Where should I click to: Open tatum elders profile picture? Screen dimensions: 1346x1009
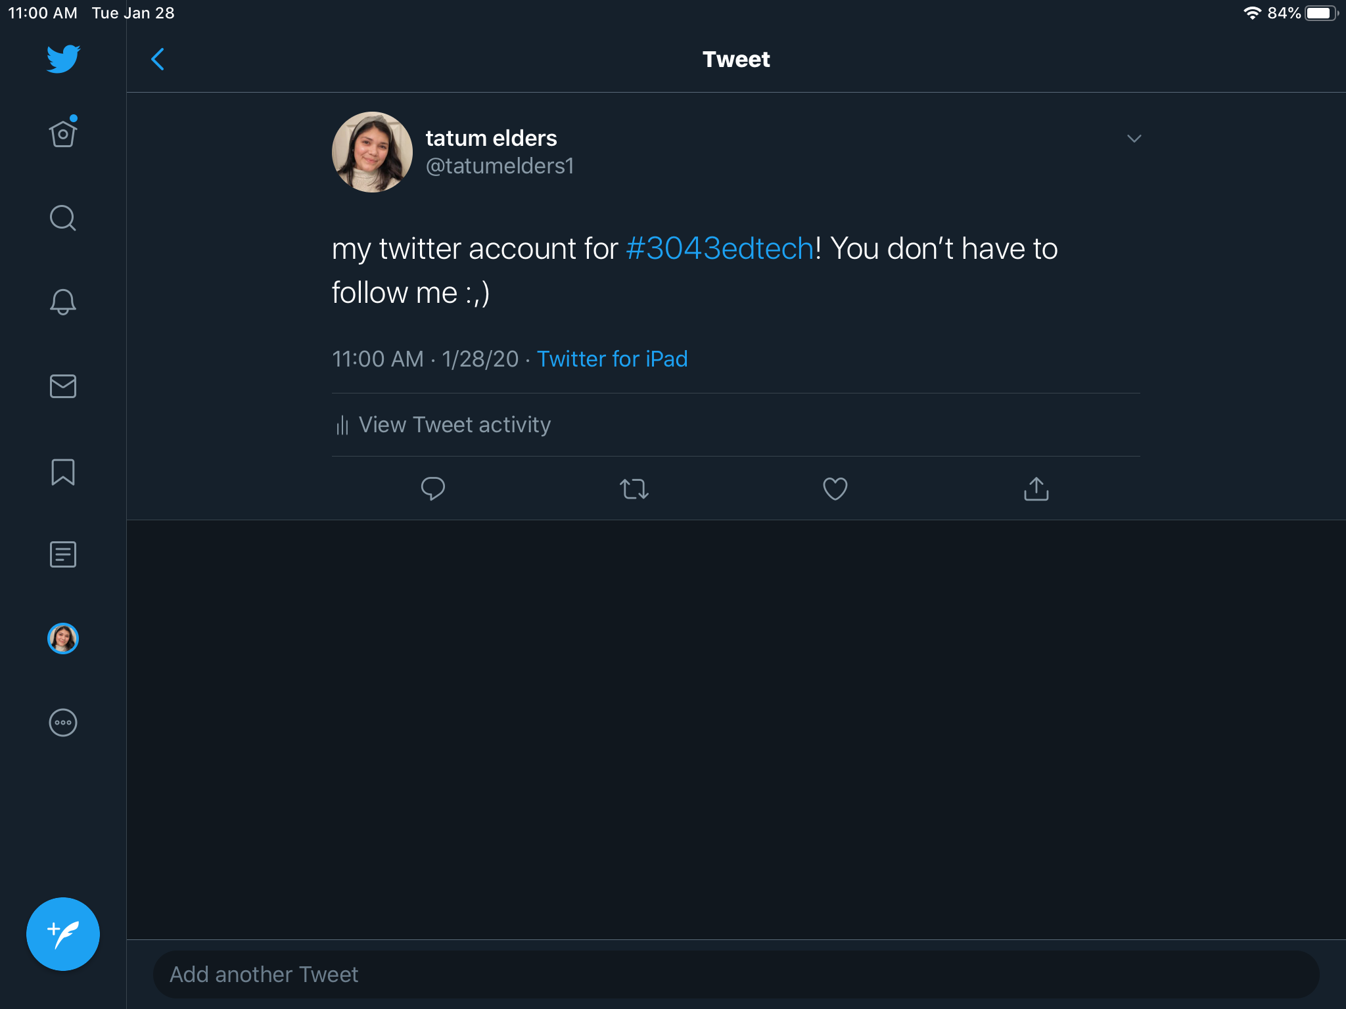click(372, 152)
